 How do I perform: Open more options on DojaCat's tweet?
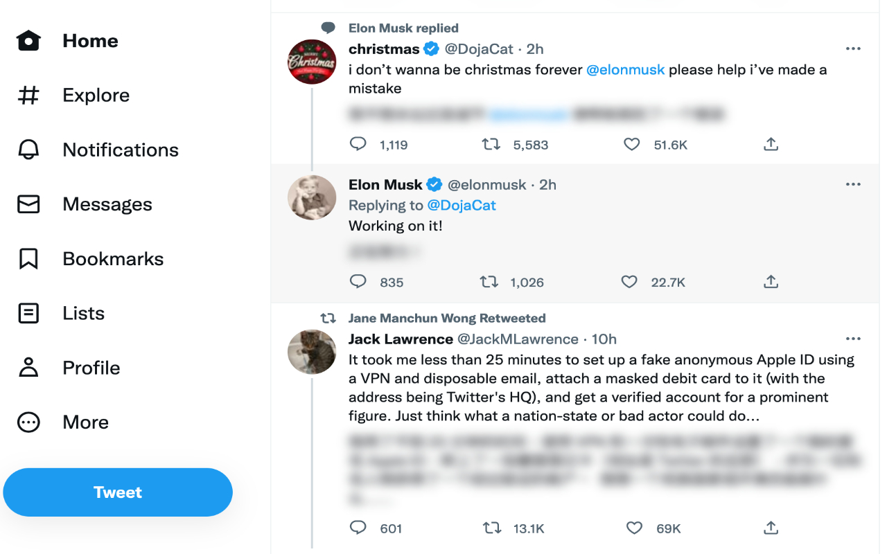click(853, 49)
